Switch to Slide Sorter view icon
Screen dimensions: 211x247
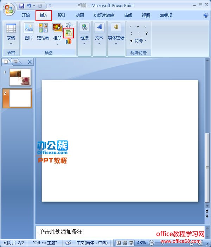[125, 243]
